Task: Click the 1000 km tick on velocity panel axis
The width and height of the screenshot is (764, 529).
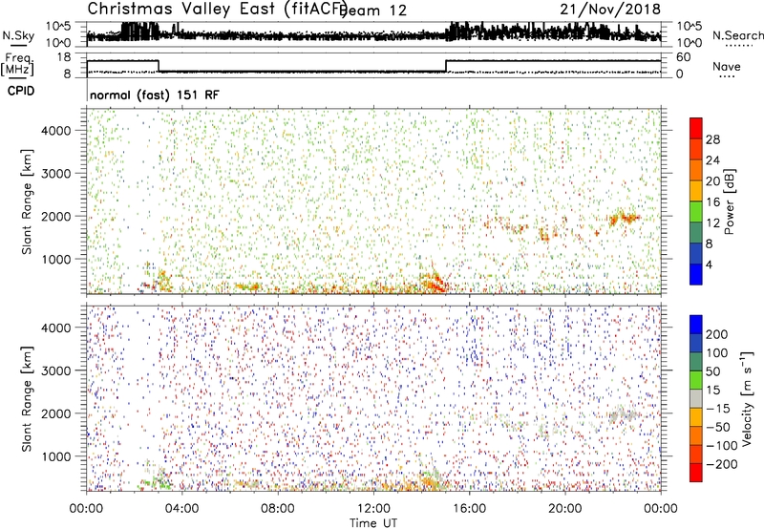Action: tap(55, 456)
